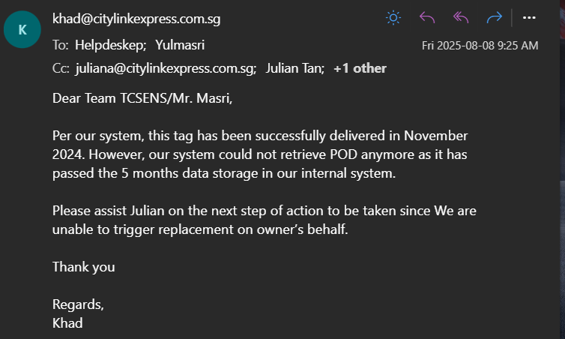Screen dimensions: 565x339
Task: Reply to Khad's email
Action: [427, 17]
